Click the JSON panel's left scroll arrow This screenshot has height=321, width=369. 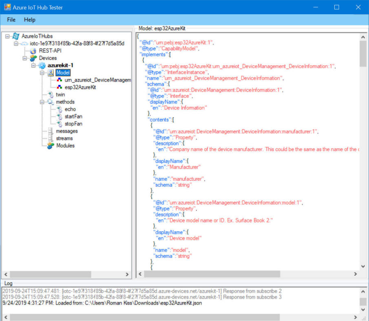140,274
